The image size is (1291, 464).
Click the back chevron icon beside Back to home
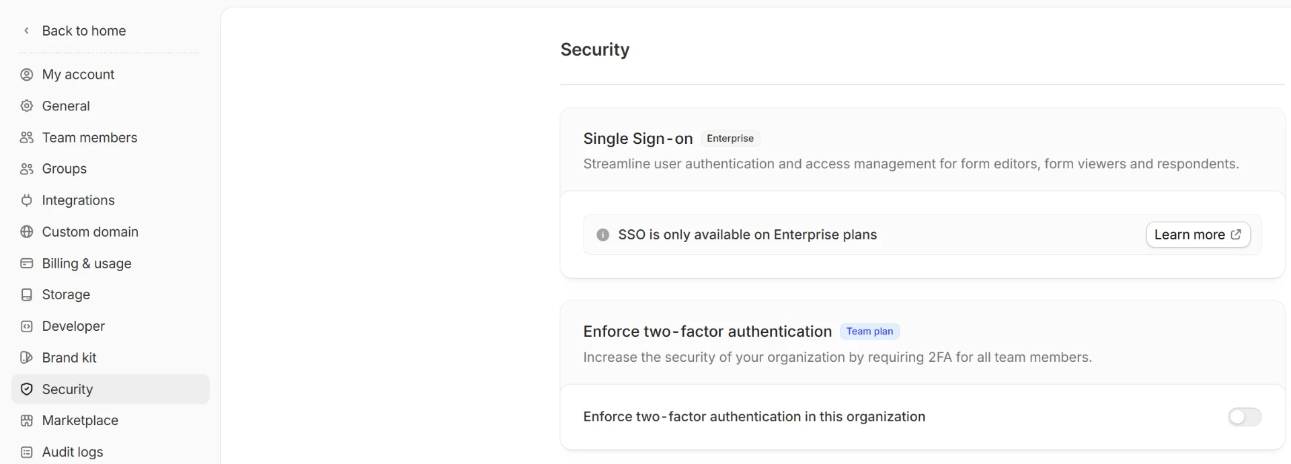point(26,31)
